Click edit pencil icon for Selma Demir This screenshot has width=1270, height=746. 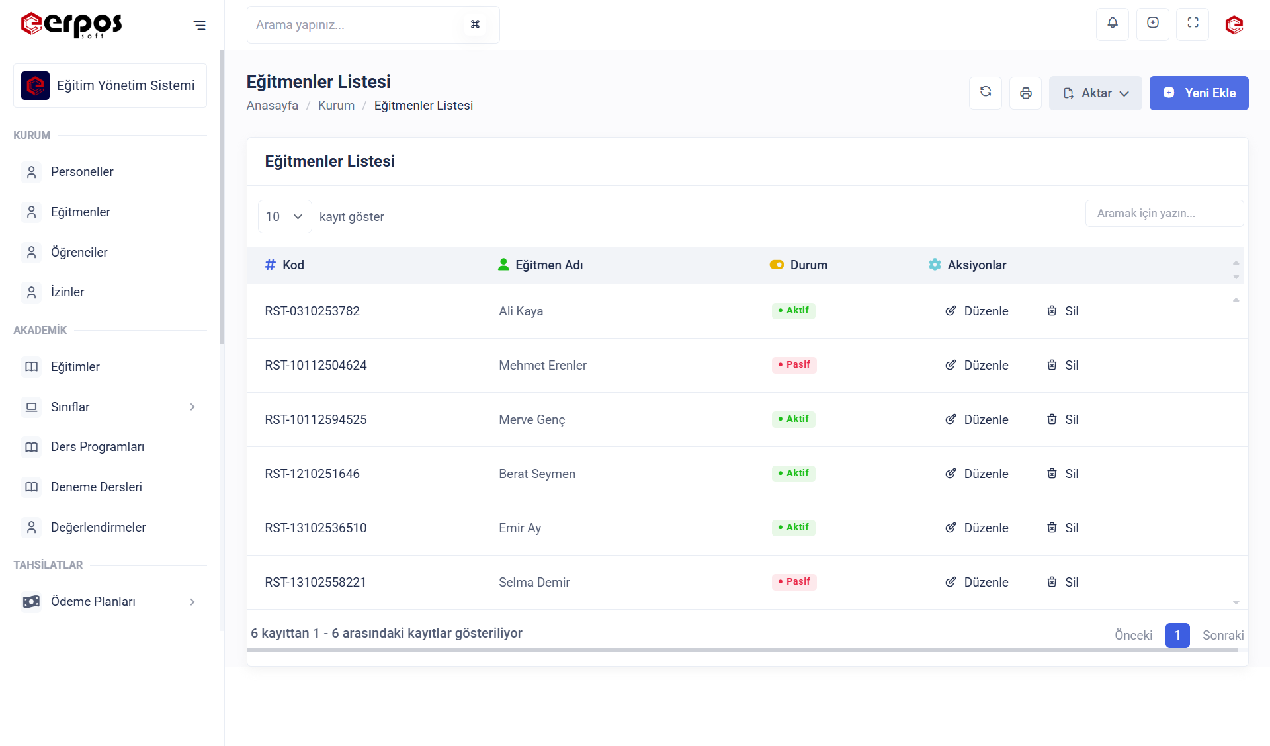pos(951,582)
